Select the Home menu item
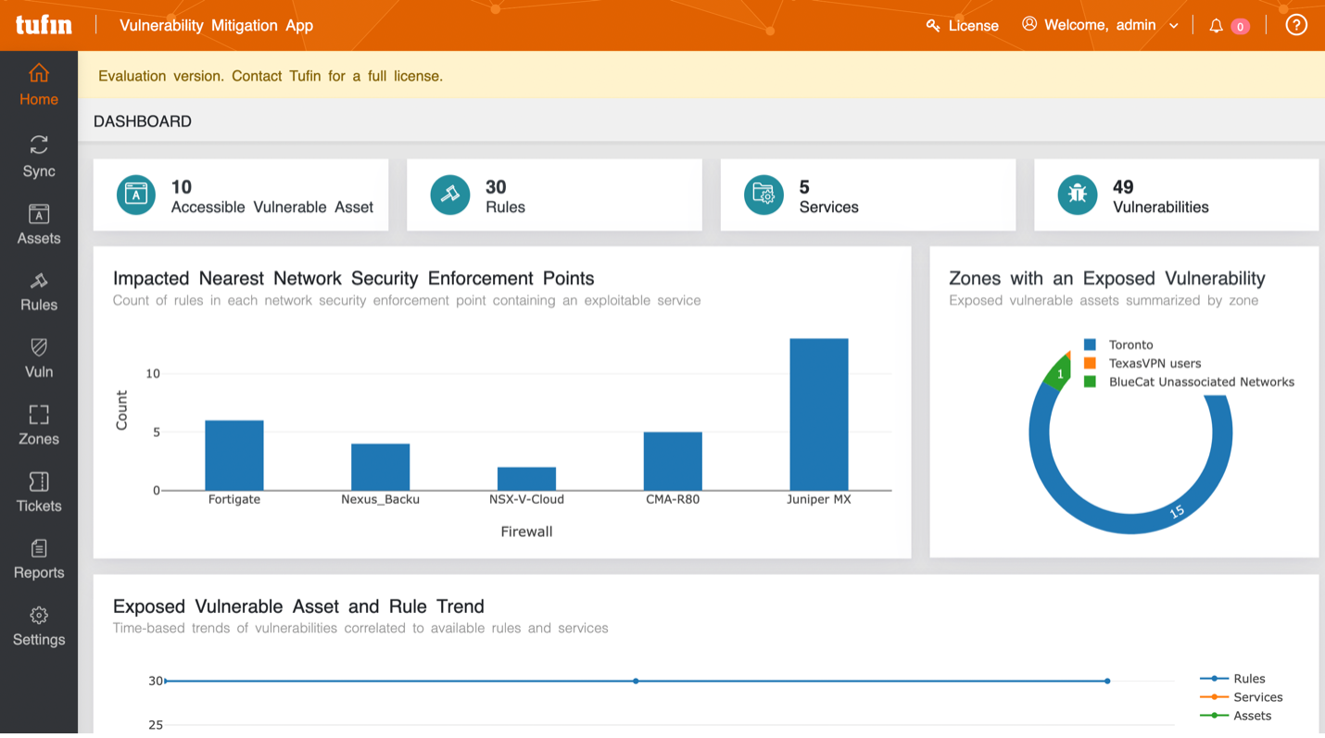The image size is (1325, 738). pyautogui.click(x=39, y=85)
